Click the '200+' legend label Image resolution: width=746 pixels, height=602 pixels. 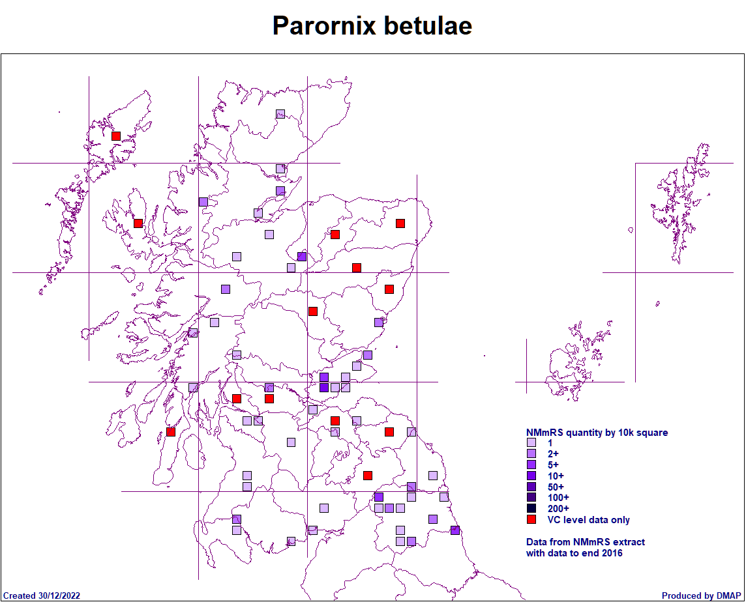[558, 509]
